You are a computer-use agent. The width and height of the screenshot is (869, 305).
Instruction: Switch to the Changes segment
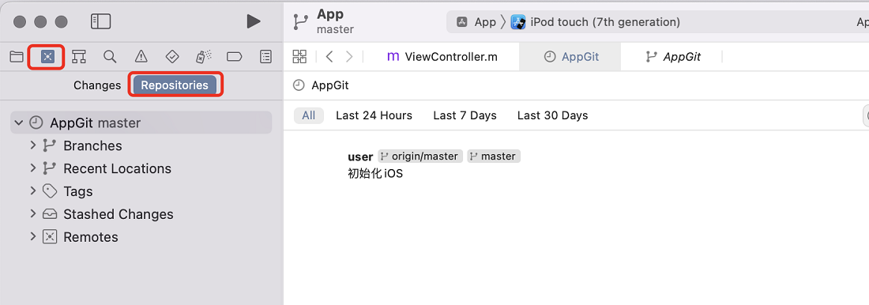coord(97,85)
